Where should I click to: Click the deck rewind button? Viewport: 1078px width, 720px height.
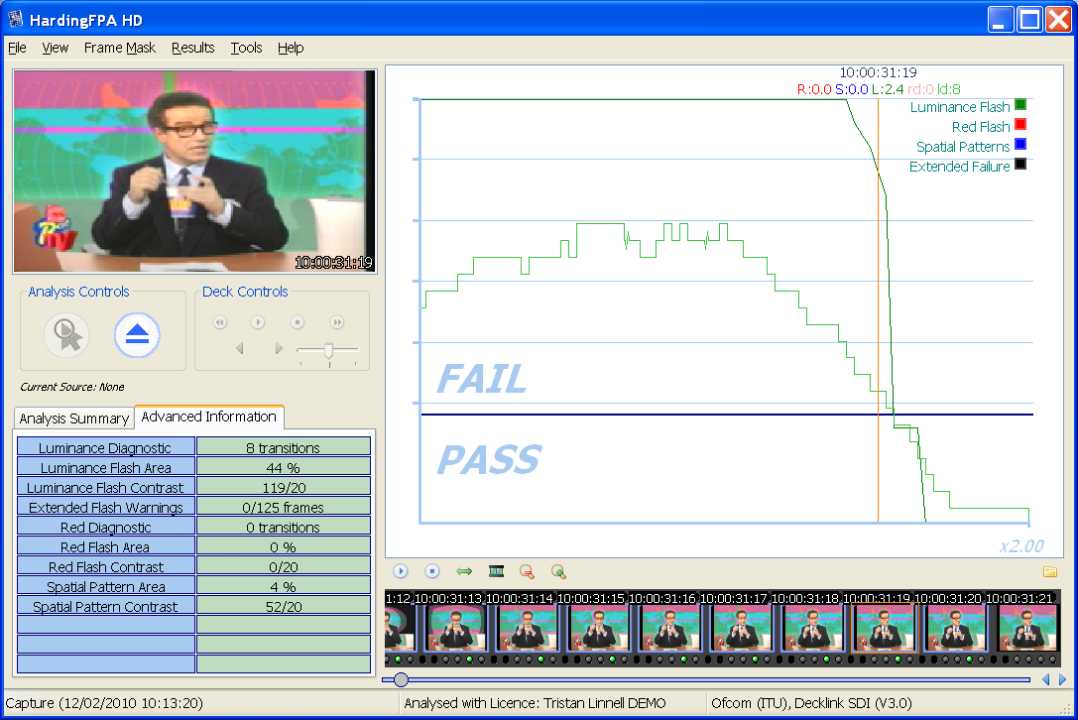tap(220, 322)
